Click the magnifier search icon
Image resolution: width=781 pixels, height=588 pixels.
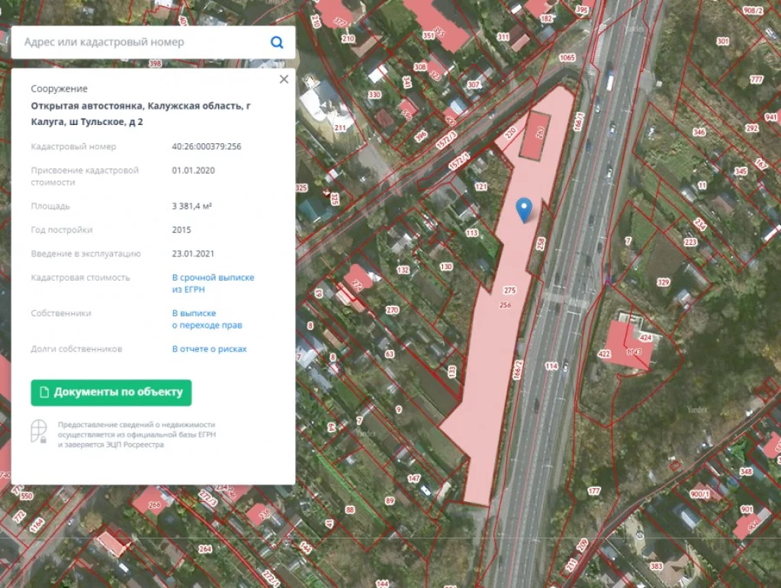tap(277, 43)
